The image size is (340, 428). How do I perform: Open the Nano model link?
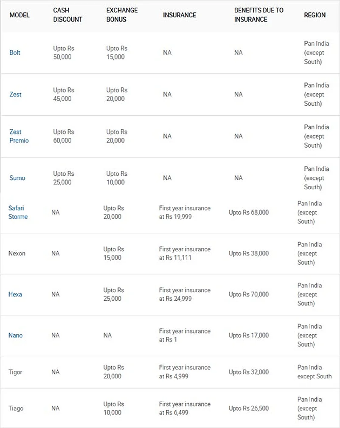click(x=16, y=335)
